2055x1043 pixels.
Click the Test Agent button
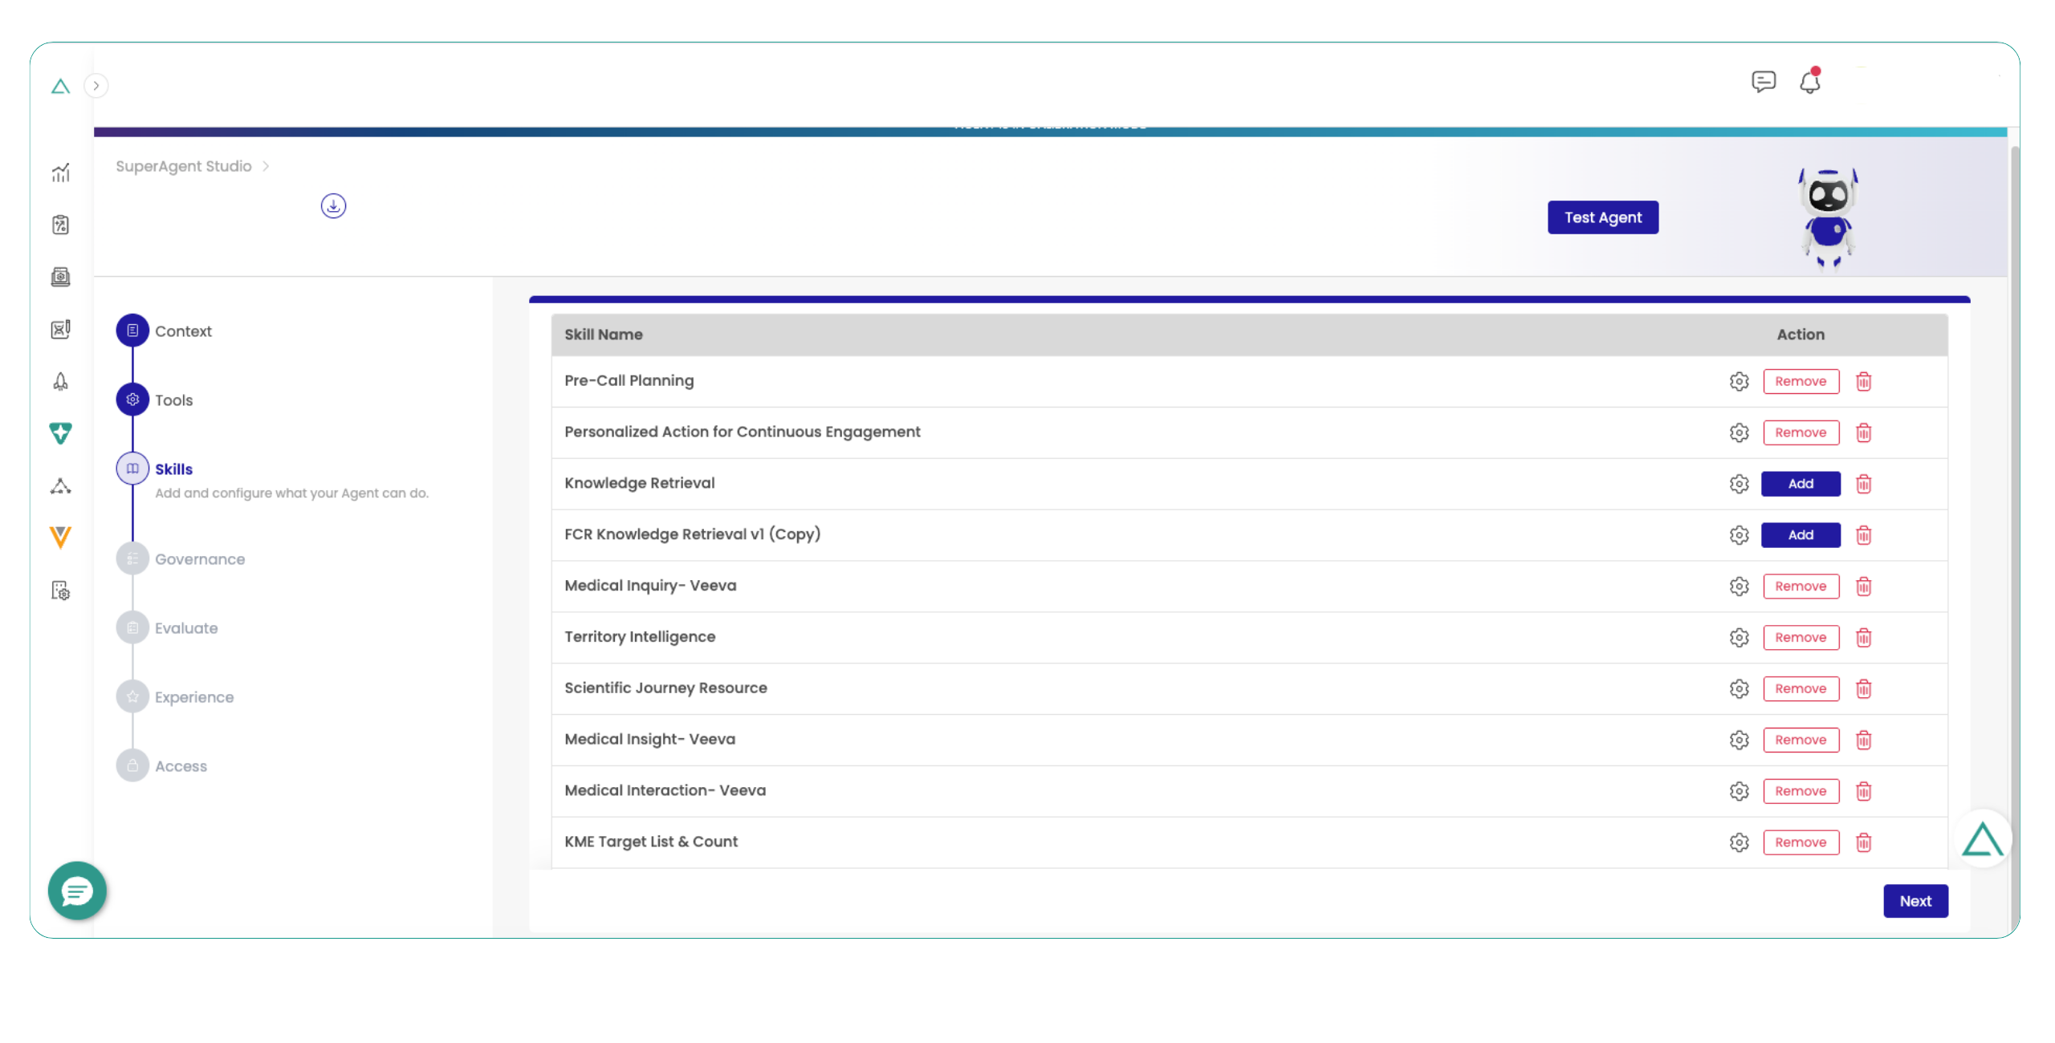[1602, 217]
